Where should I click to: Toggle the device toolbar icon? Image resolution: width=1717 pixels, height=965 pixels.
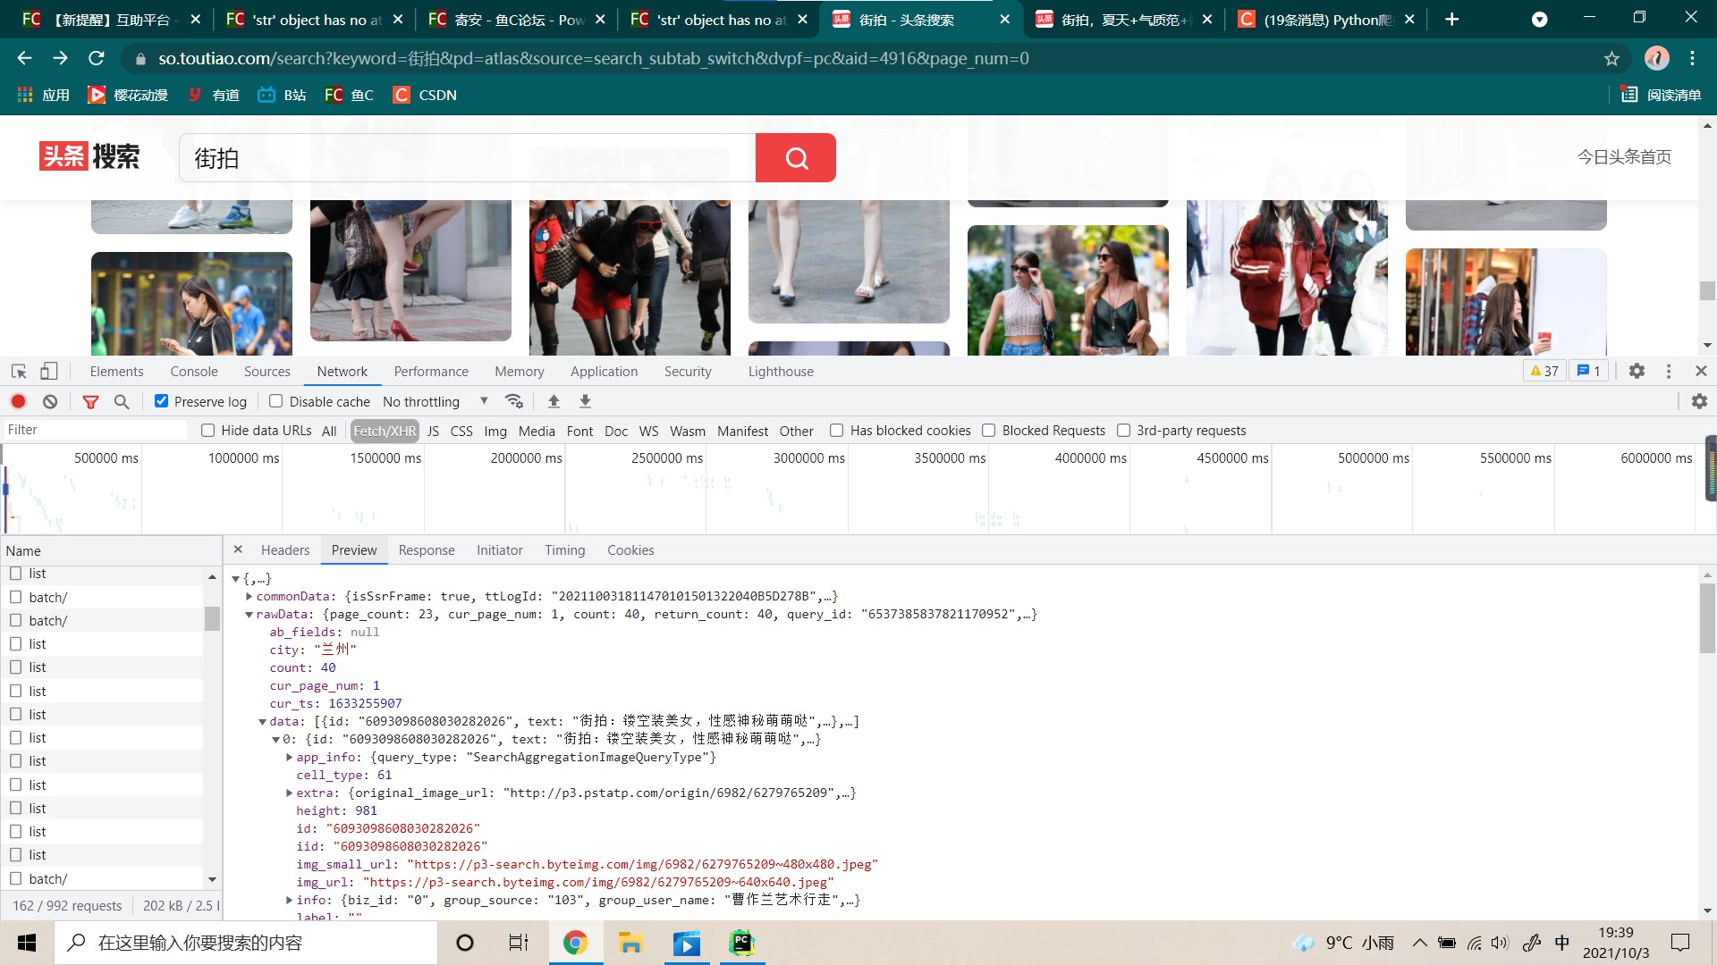point(49,371)
